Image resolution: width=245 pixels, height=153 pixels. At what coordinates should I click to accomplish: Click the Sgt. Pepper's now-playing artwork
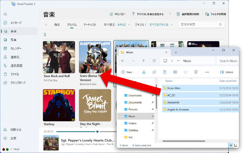tap(51, 143)
